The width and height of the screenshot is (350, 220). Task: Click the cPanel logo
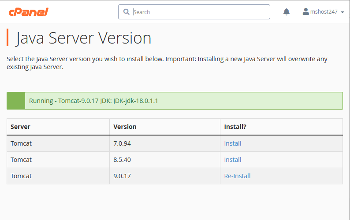click(x=28, y=12)
